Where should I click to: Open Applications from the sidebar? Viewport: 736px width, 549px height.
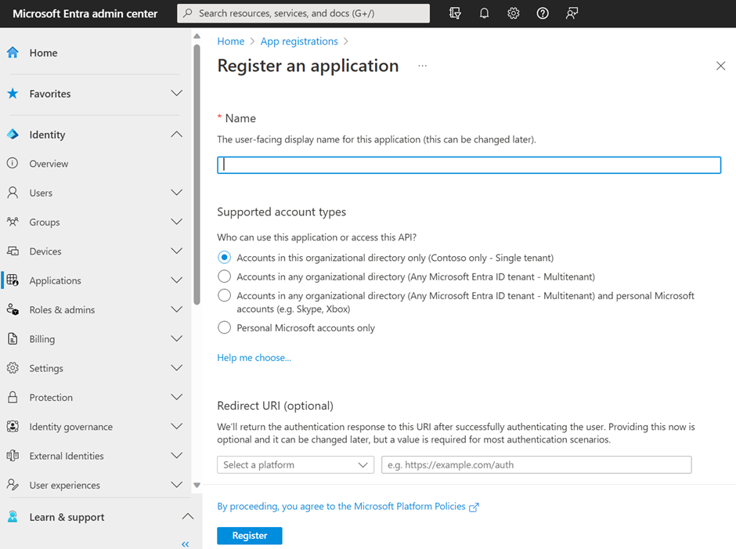click(x=56, y=280)
